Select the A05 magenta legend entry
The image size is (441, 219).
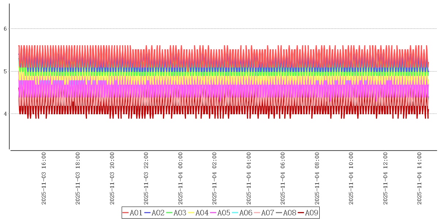point(220,213)
